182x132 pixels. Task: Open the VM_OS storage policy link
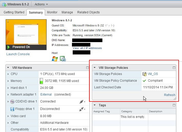pyautogui.click(x=153, y=74)
